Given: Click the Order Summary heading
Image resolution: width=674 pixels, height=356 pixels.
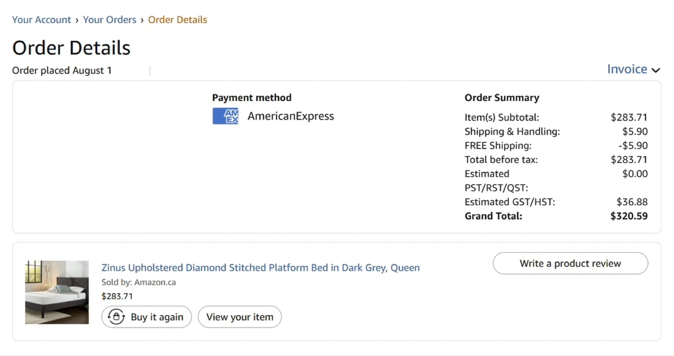Looking at the screenshot, I should [502, 98].
